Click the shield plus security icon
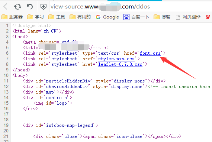The width and height of the screenshot is (212, 142). click(x=44, y=6)
